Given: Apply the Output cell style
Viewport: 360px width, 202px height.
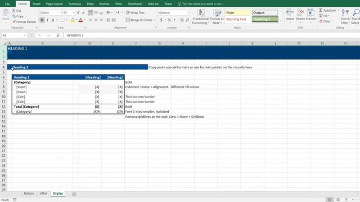Looking at the screenshot, I should pyautogui.click(x=265, y=12).
